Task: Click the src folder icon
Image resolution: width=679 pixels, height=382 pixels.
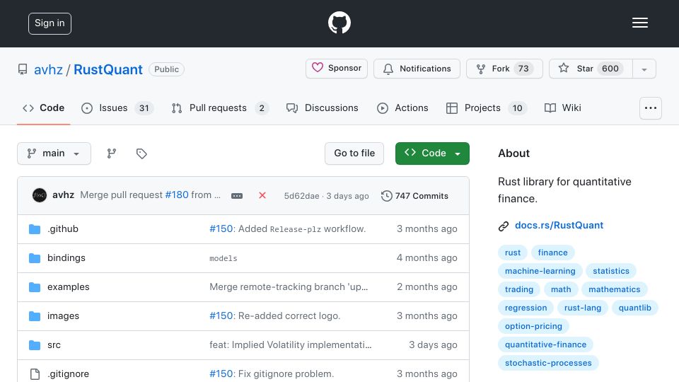Action: click(x=35, y=345)
